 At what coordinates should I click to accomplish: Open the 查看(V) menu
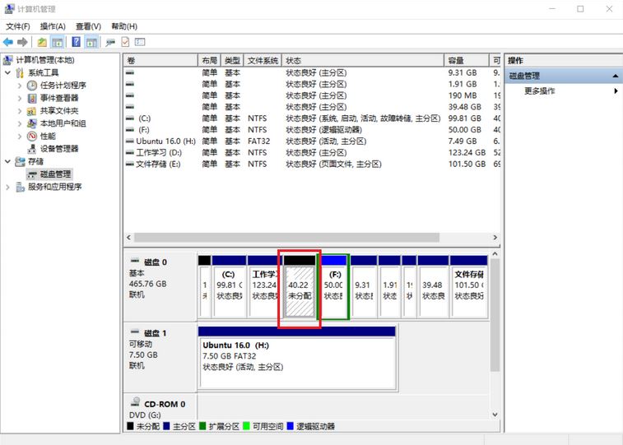pyautogui.click(x=88, y=26)
